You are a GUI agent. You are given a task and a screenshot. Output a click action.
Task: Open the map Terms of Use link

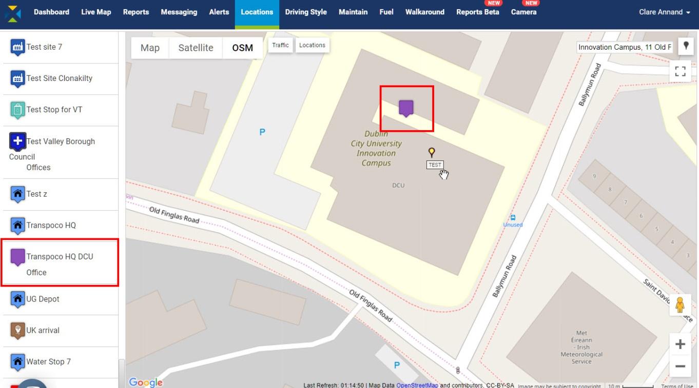[677, 385]
